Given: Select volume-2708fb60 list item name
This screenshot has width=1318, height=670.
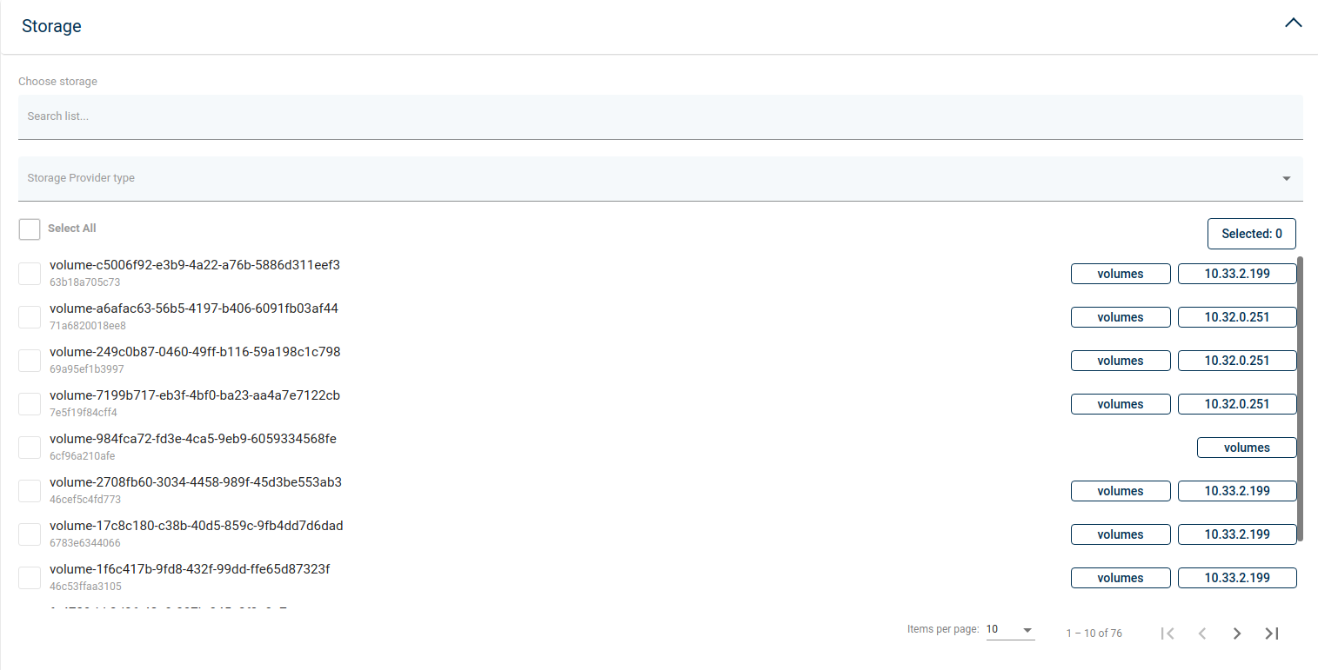Looking at the screenshot, I should tap(196, 482).
